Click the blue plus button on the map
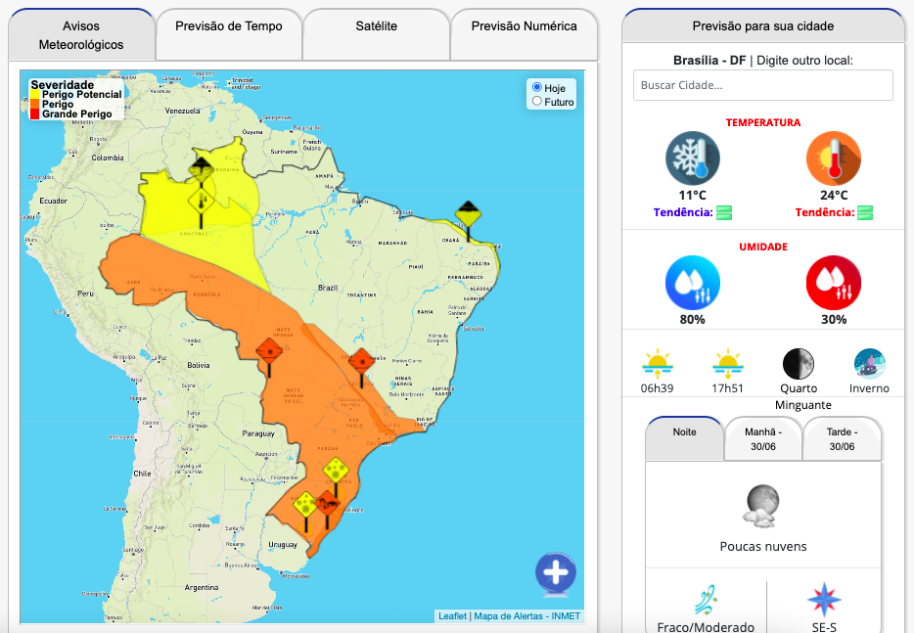Viewport: 914px width, 633px height. point(555,573)
